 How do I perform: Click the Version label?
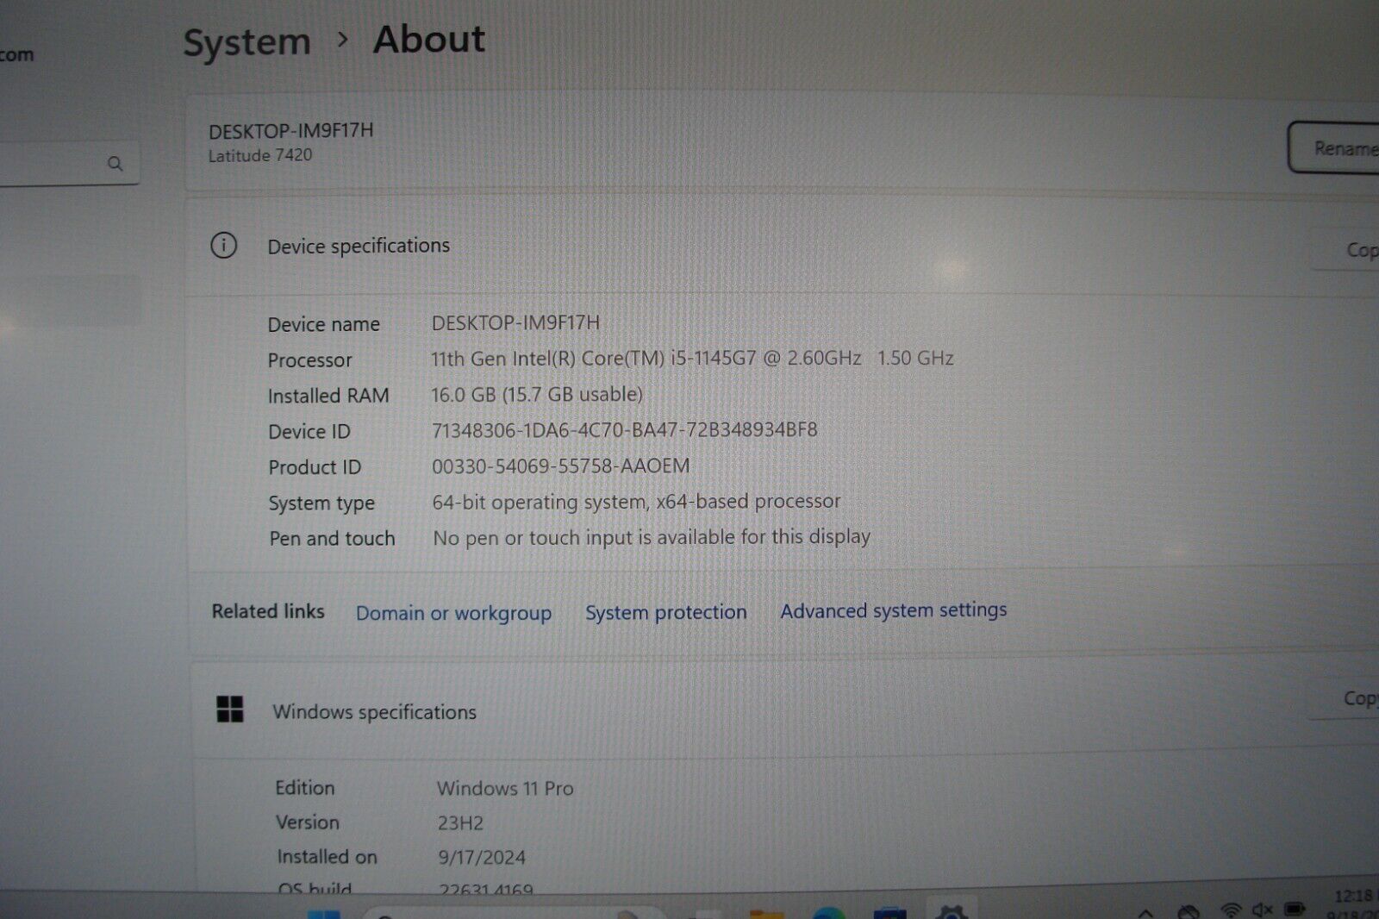click(x=308, y=822)
